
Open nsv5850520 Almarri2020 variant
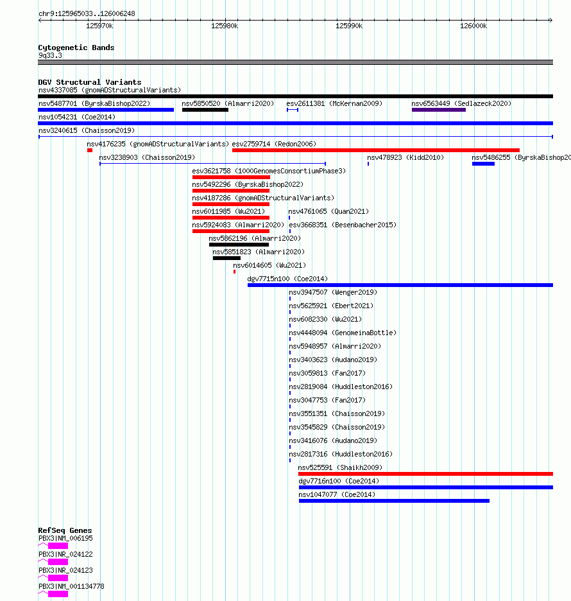click(228, 103)
